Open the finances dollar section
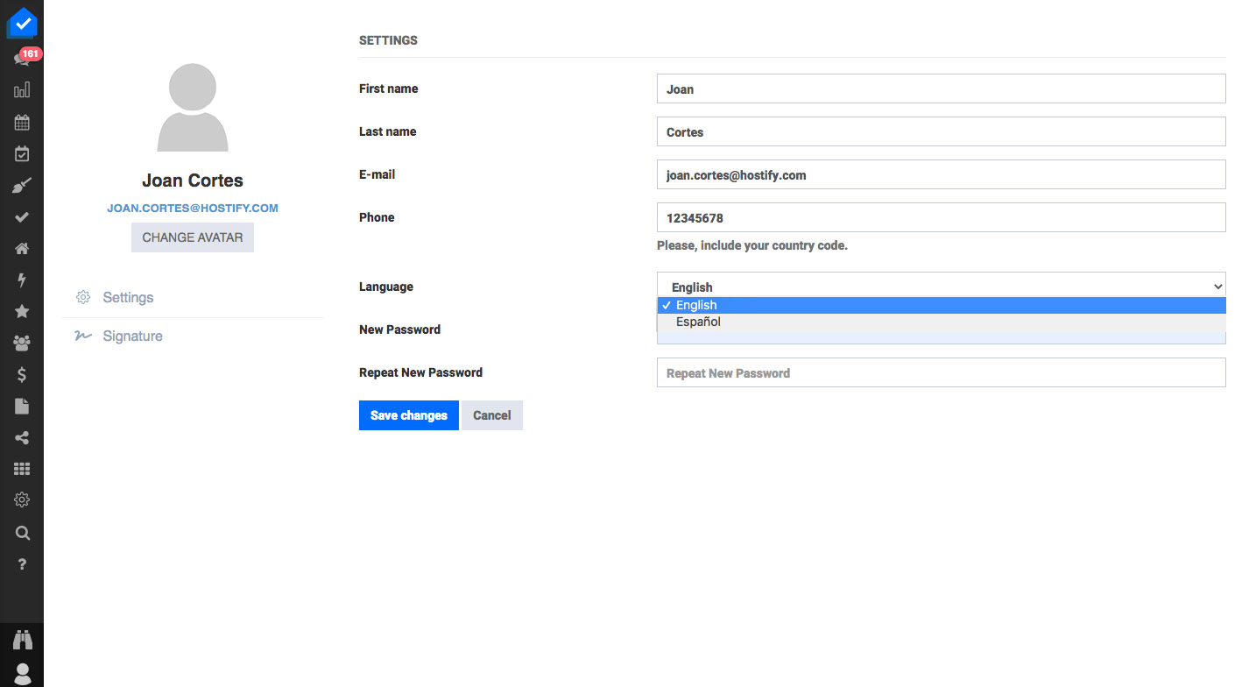The height and width of the screenshot is (687, 1256). coord(22,374)
